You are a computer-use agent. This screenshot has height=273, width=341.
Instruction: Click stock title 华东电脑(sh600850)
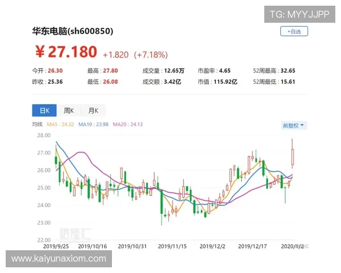[73, 31]
